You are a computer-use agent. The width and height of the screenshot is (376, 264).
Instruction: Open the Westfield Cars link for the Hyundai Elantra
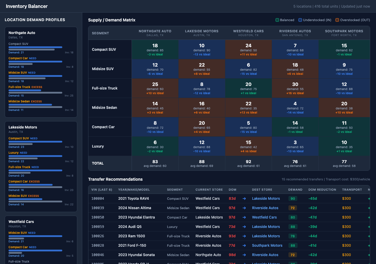(264, 217)
